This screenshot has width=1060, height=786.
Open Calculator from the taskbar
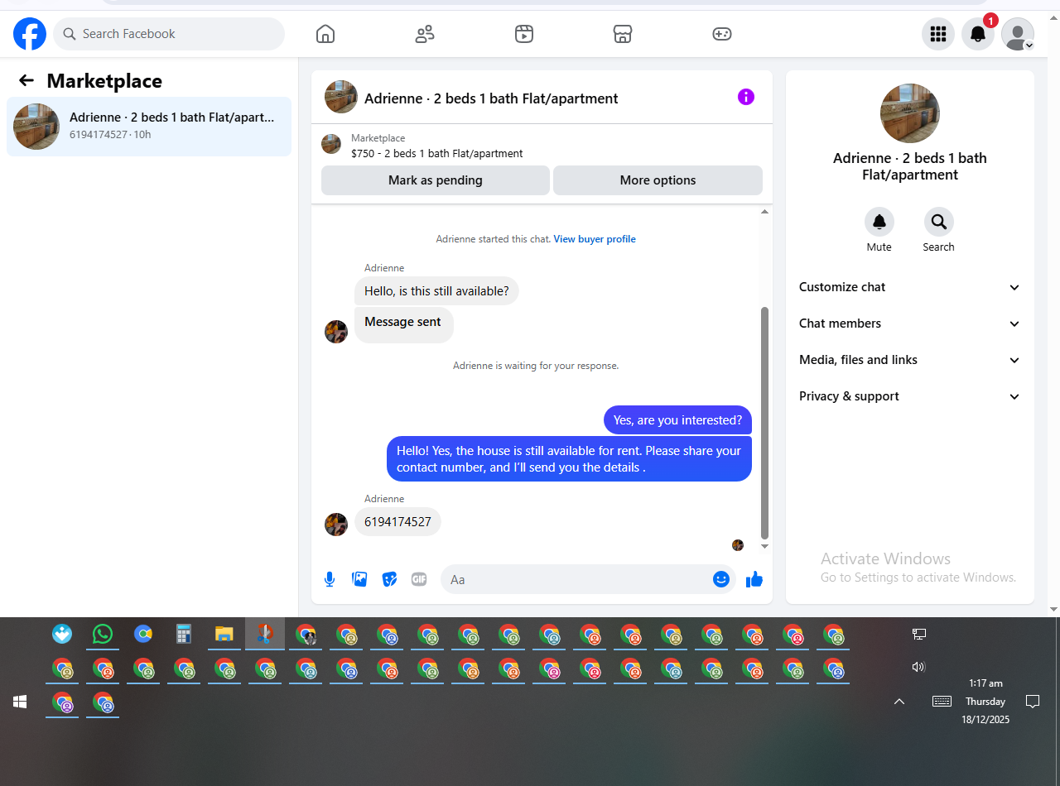184,635
